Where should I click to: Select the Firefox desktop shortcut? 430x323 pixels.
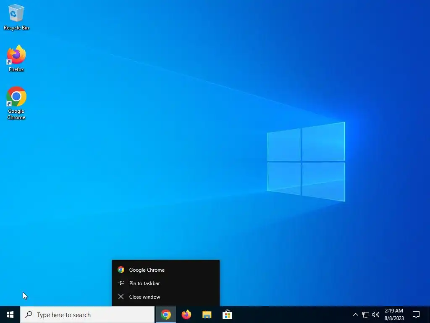tap(16, 58)
